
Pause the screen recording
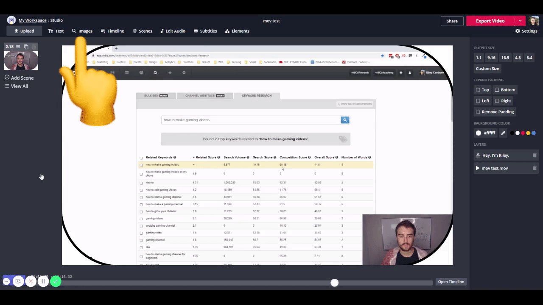click(43, 281)
